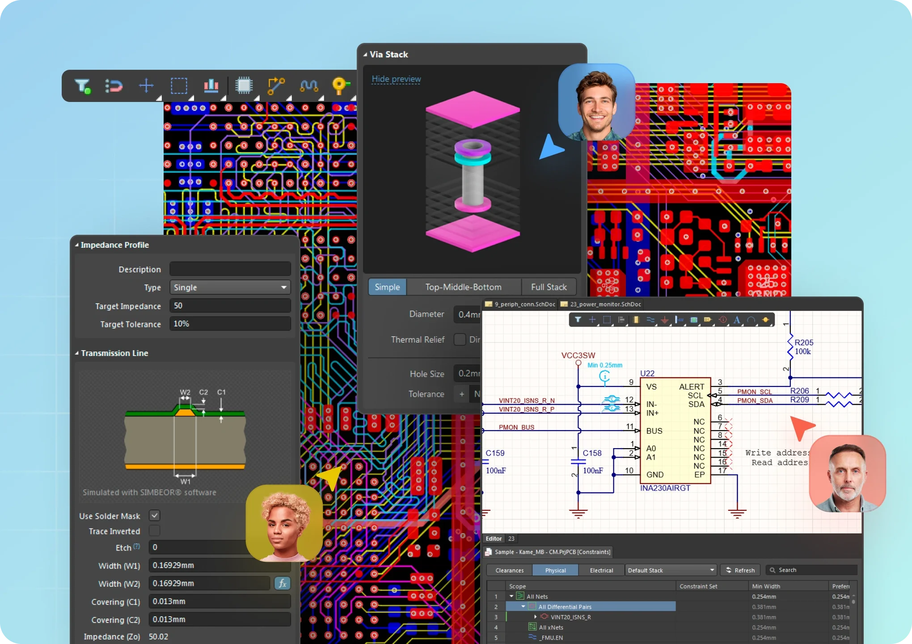Toggle the Thermal Relief checkbox in Via Stack
This screenshot has width=912, height=644.
459,339
